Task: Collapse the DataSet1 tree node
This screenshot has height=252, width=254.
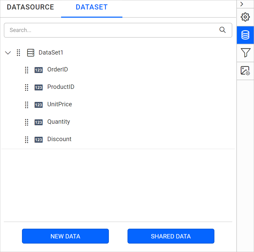Action: click(8, 52)
